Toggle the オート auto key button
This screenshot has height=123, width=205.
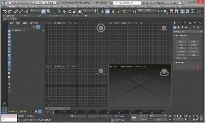point(143,116)
